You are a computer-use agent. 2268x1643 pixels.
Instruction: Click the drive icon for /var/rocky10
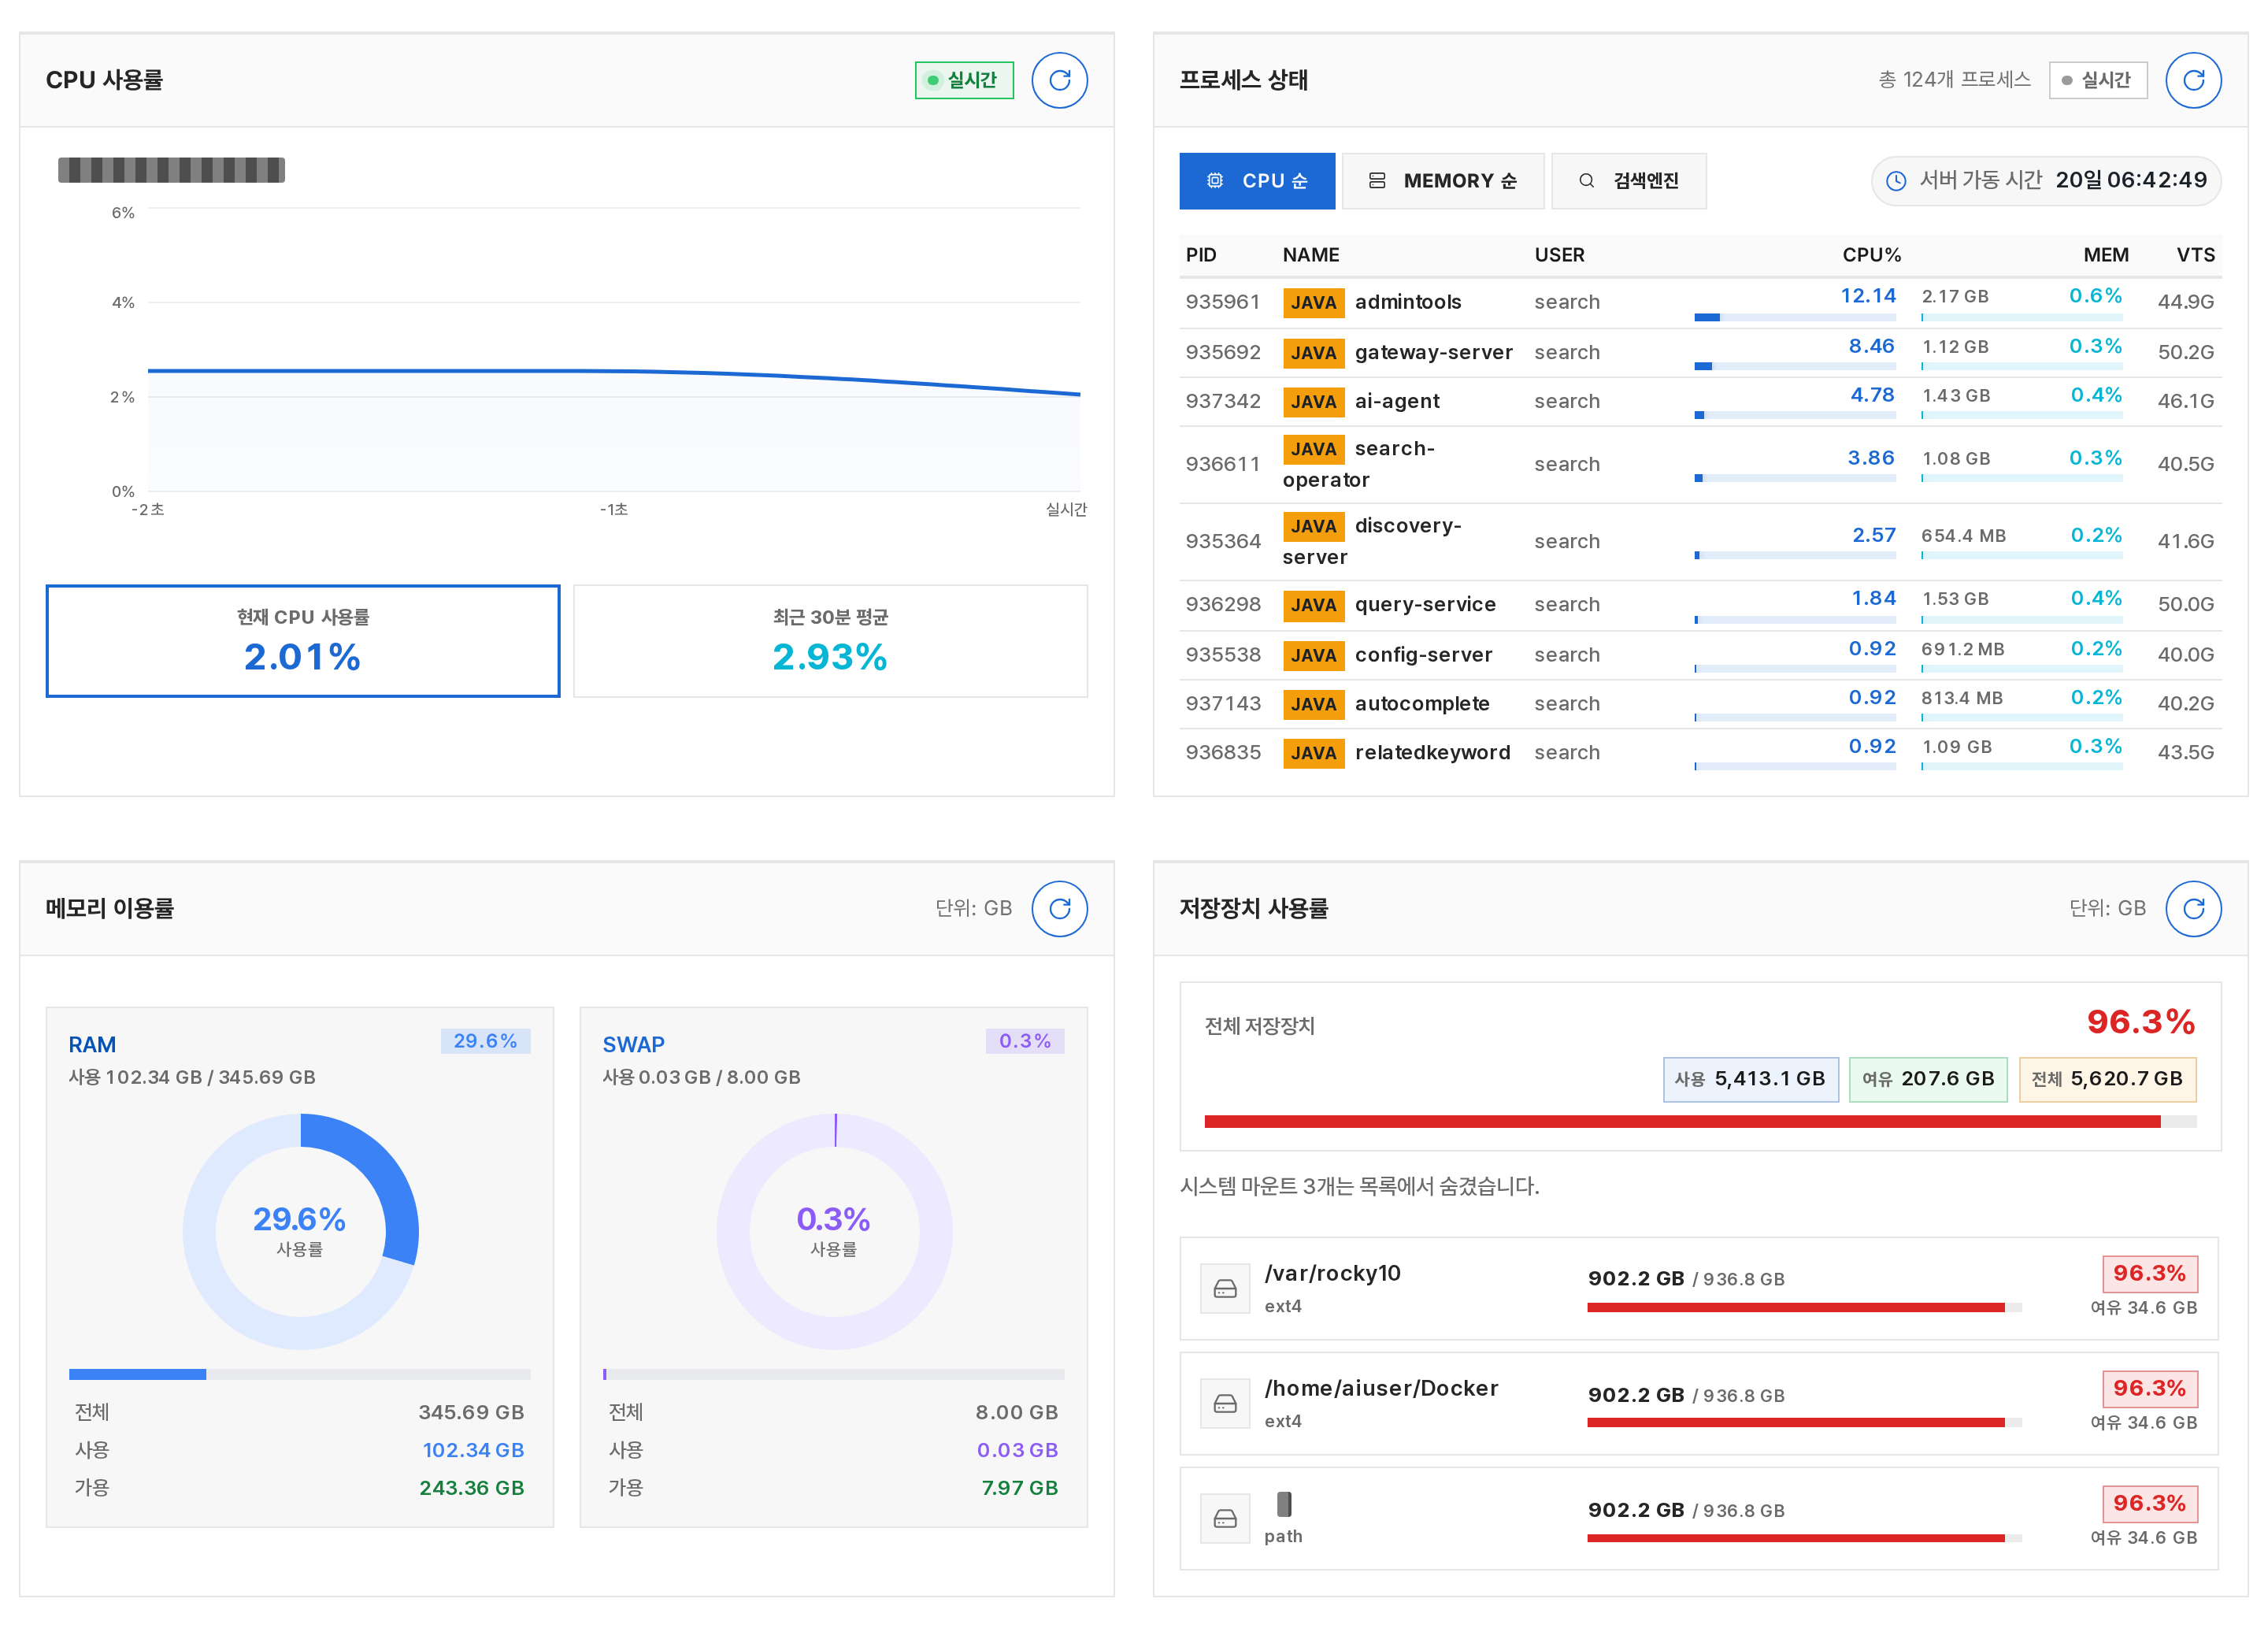[x=1225, y=1288]
